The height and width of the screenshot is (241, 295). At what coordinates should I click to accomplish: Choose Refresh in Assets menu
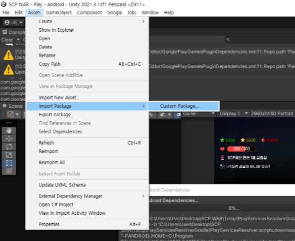coord(87,143)
